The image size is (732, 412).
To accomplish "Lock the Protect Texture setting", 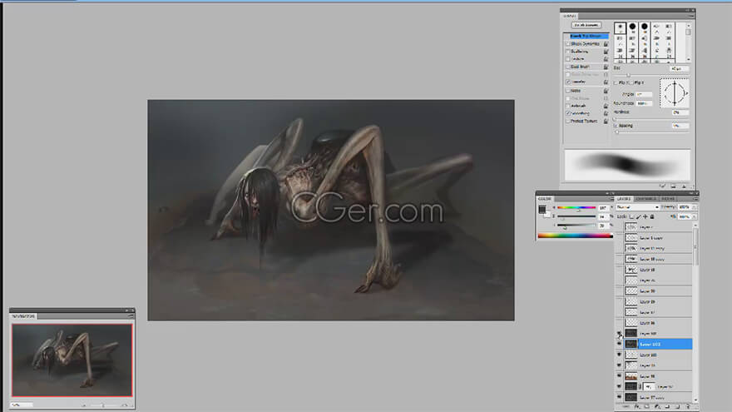I will point(606,121).
